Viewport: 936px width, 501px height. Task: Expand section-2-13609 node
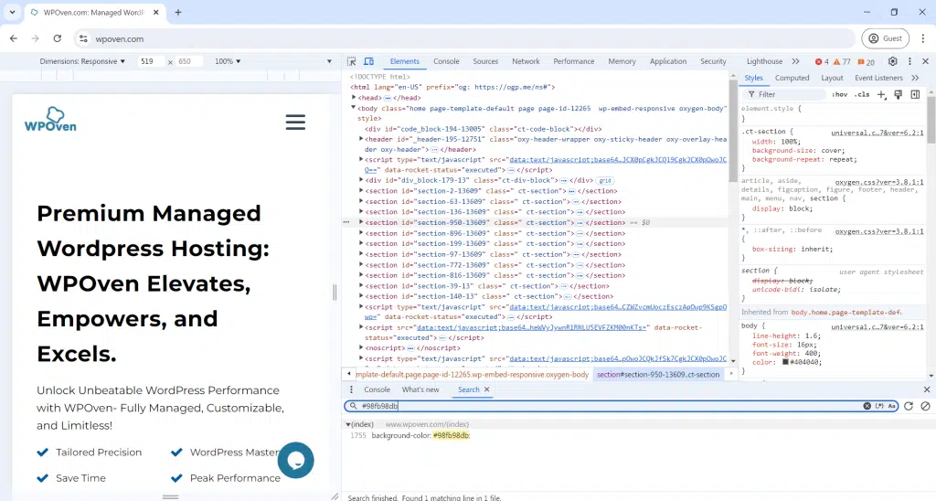point(361,190)
